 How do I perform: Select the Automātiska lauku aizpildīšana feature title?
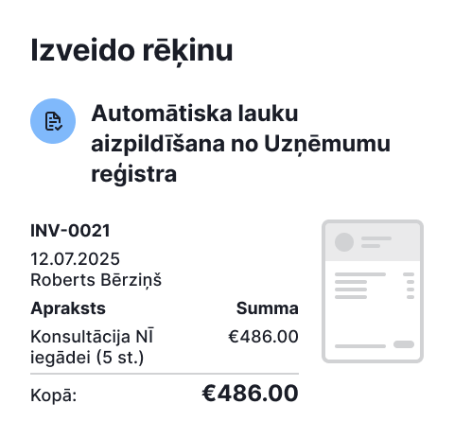click(240, 144)
